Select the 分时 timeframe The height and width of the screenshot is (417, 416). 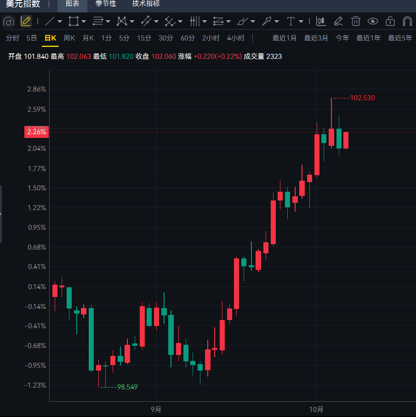tap(12, 38)
